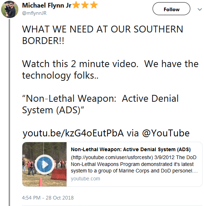The width and height of the screenshot is (204, 206).
Task: Open the card title Non-Lethal Weapon: Active Denial System
Action: pos(131,149)
